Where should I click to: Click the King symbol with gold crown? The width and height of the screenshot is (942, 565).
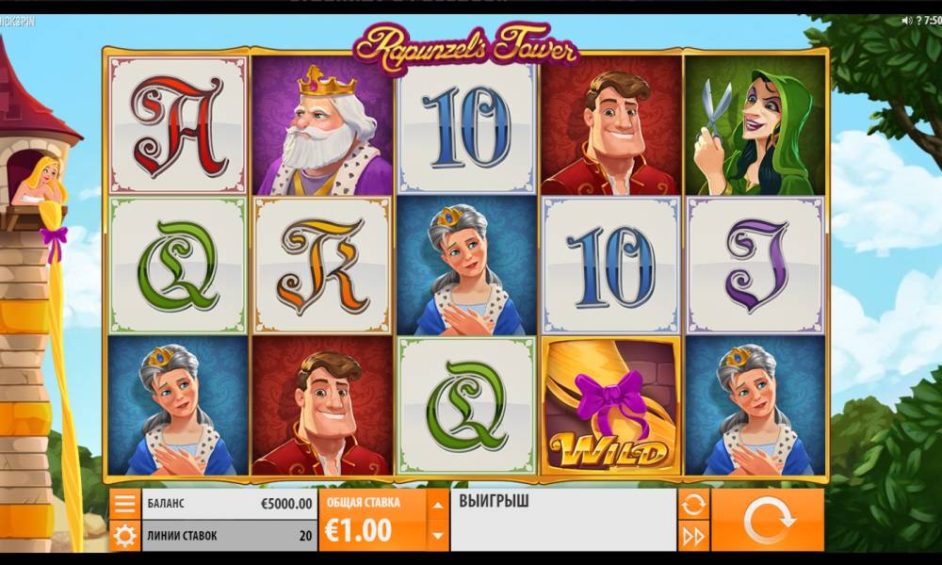(x=322, y=125)
